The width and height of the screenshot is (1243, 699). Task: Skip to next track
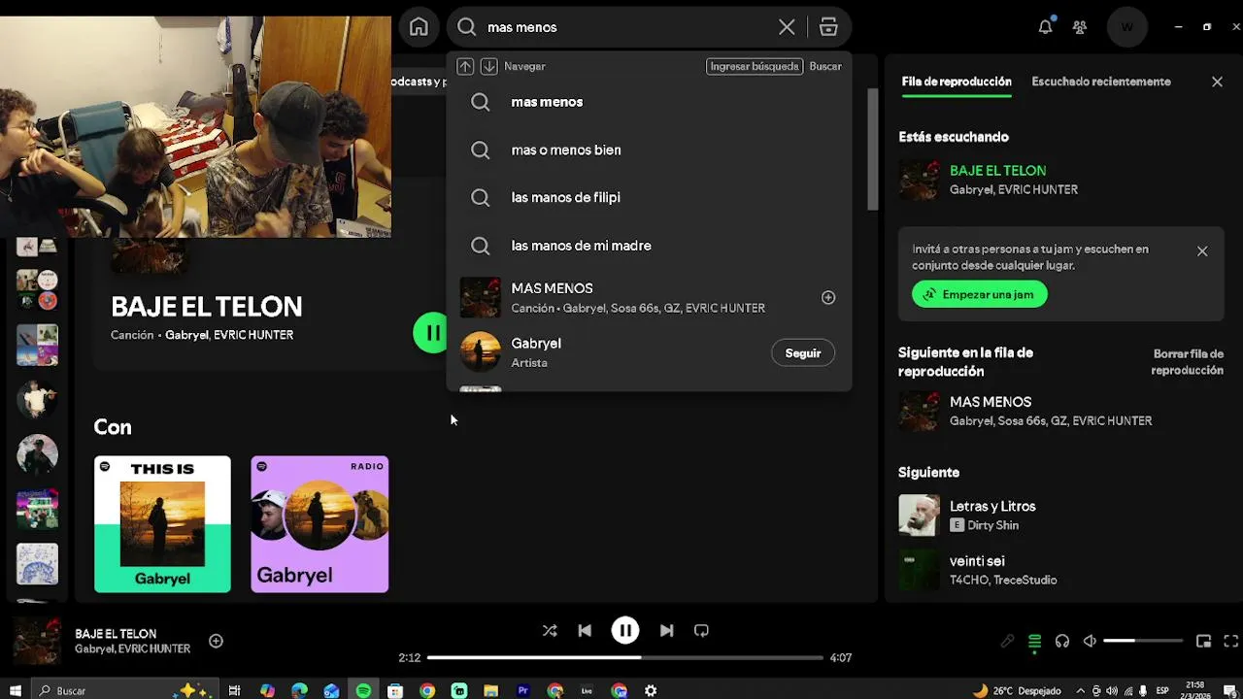coord(666,630)
